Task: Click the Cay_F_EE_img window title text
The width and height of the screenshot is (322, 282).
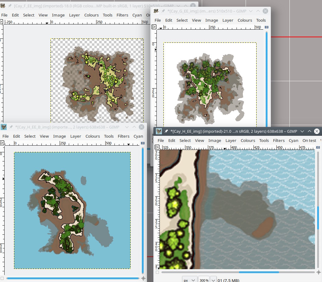Action: (x=94, y=6)
